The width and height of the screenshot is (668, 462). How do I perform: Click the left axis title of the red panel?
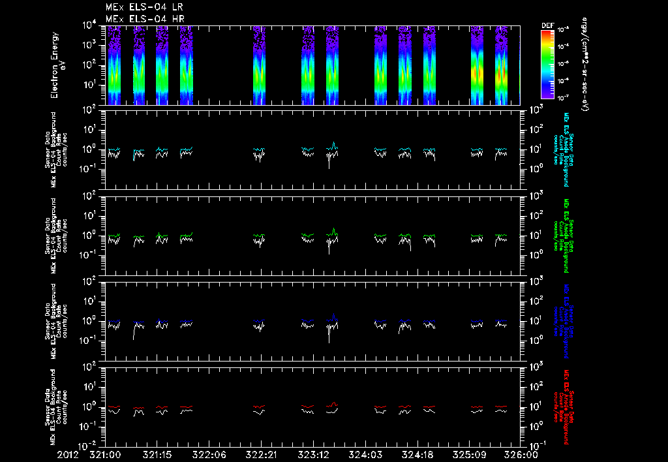click(x=56, y=407)
